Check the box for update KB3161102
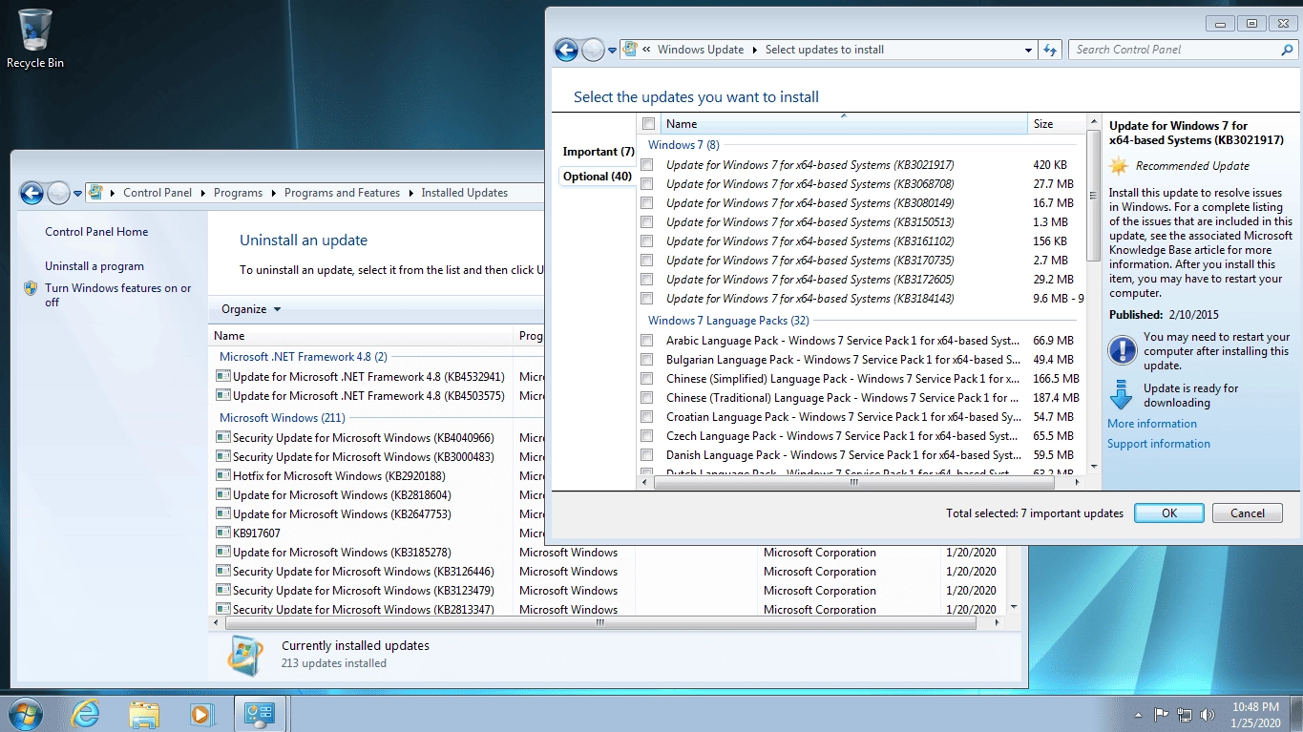 pyautogui.click(x=647, y=241)
